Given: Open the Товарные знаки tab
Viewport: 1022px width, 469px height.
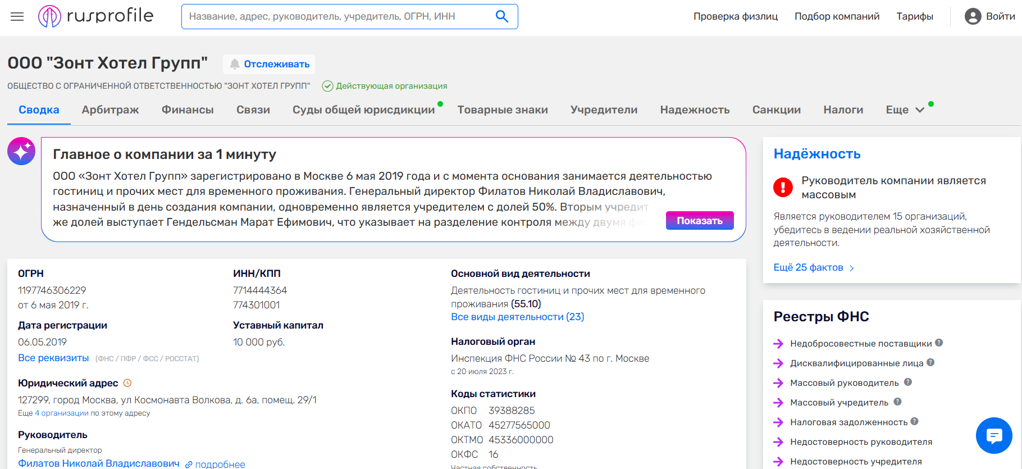Looking at the screenshot, I should 503,110.
